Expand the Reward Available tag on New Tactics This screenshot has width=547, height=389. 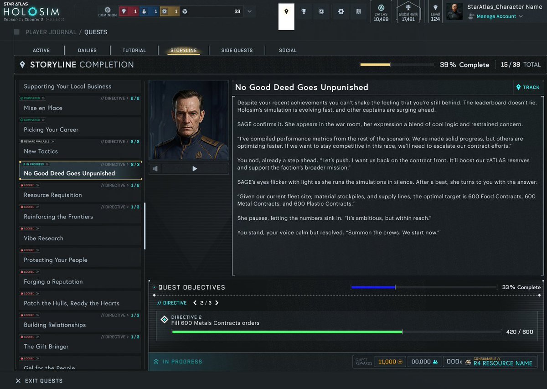tap(37, 141)
